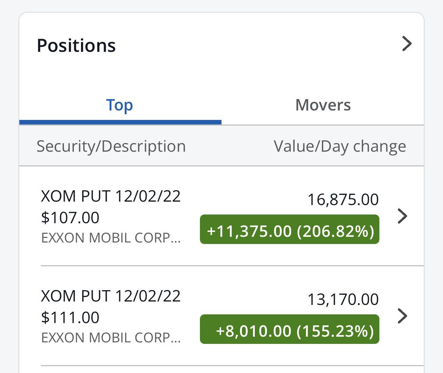
Task: Click the blue underline beneath the Top tab
Action: coord(120,122)
